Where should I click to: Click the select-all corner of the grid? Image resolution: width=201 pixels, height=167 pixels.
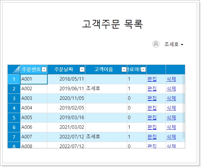(14, 69)
